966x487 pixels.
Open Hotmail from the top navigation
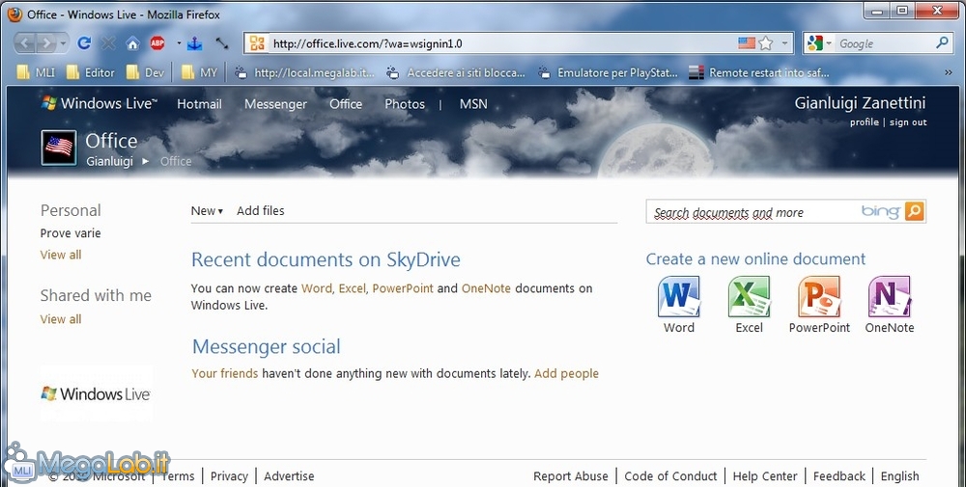point(200,104)
